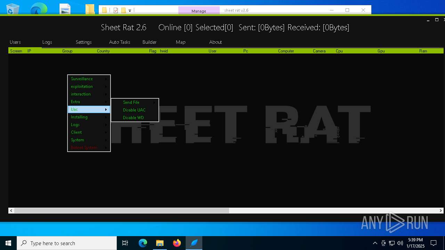Viewport: 445px width, 250px height.
Task: Switch to the Manage tab in File Explorer
Action: click(199, 11)
